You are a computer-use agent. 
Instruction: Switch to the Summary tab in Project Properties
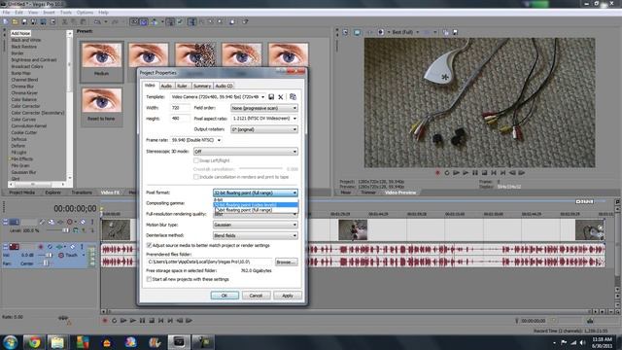point(202,86)
